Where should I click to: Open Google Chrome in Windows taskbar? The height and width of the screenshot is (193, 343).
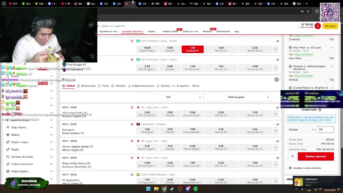coord(164,189)
